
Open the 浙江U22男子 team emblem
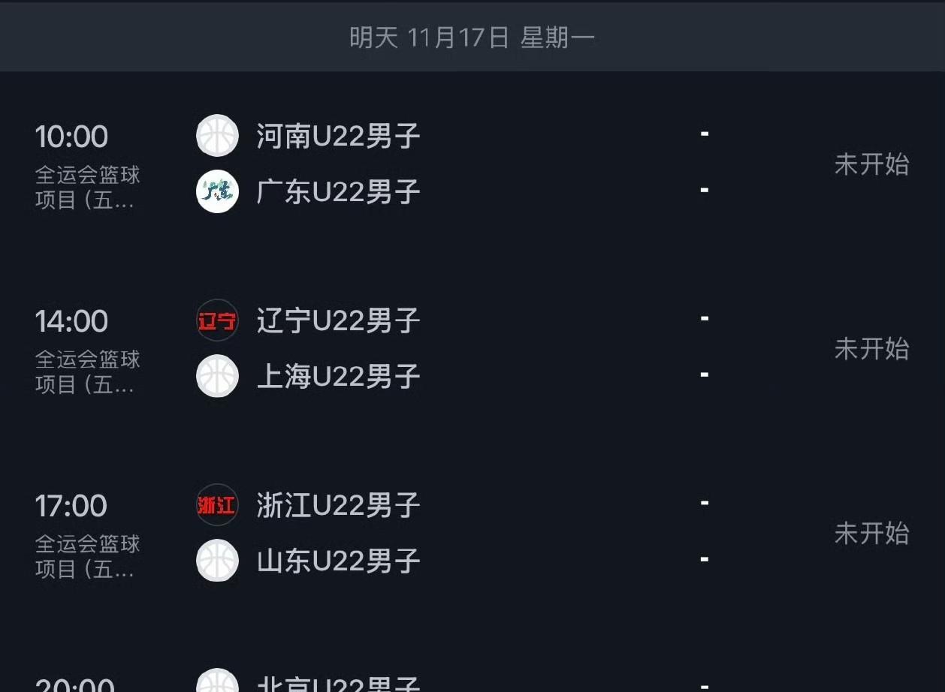(217, 506)
